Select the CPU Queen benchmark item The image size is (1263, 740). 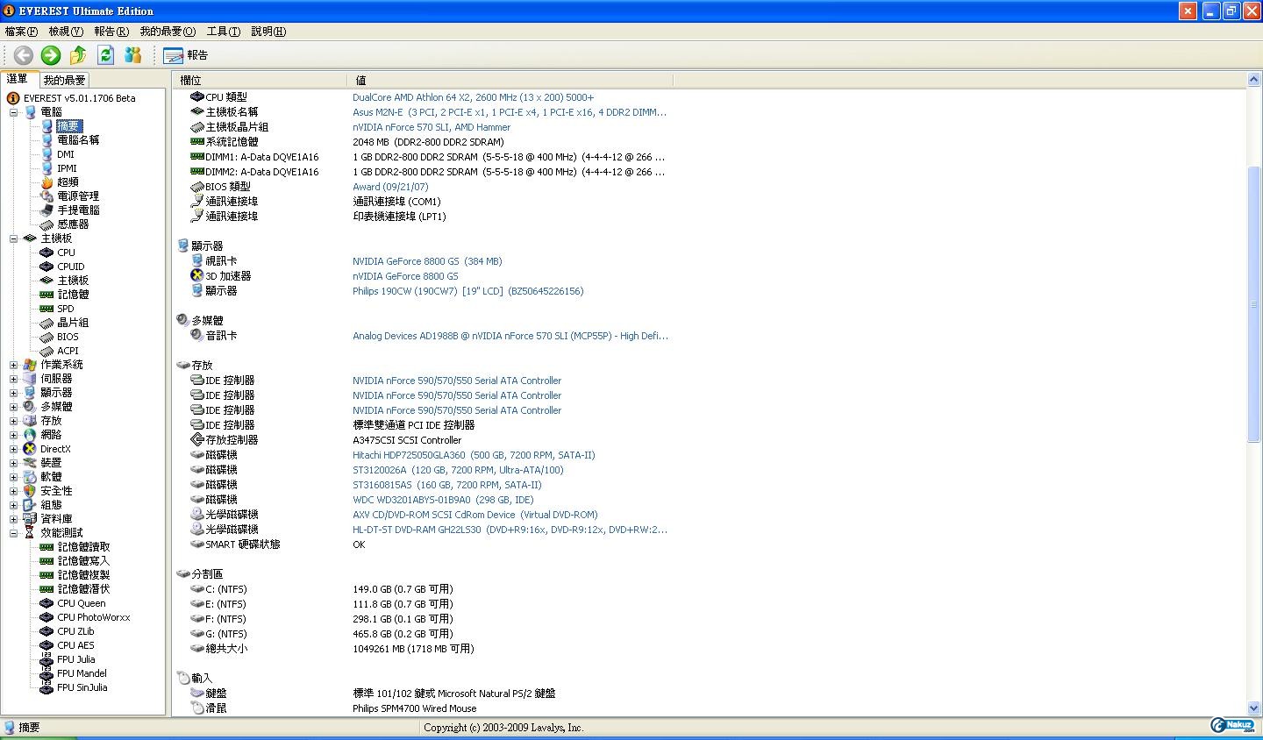point(81,603)
